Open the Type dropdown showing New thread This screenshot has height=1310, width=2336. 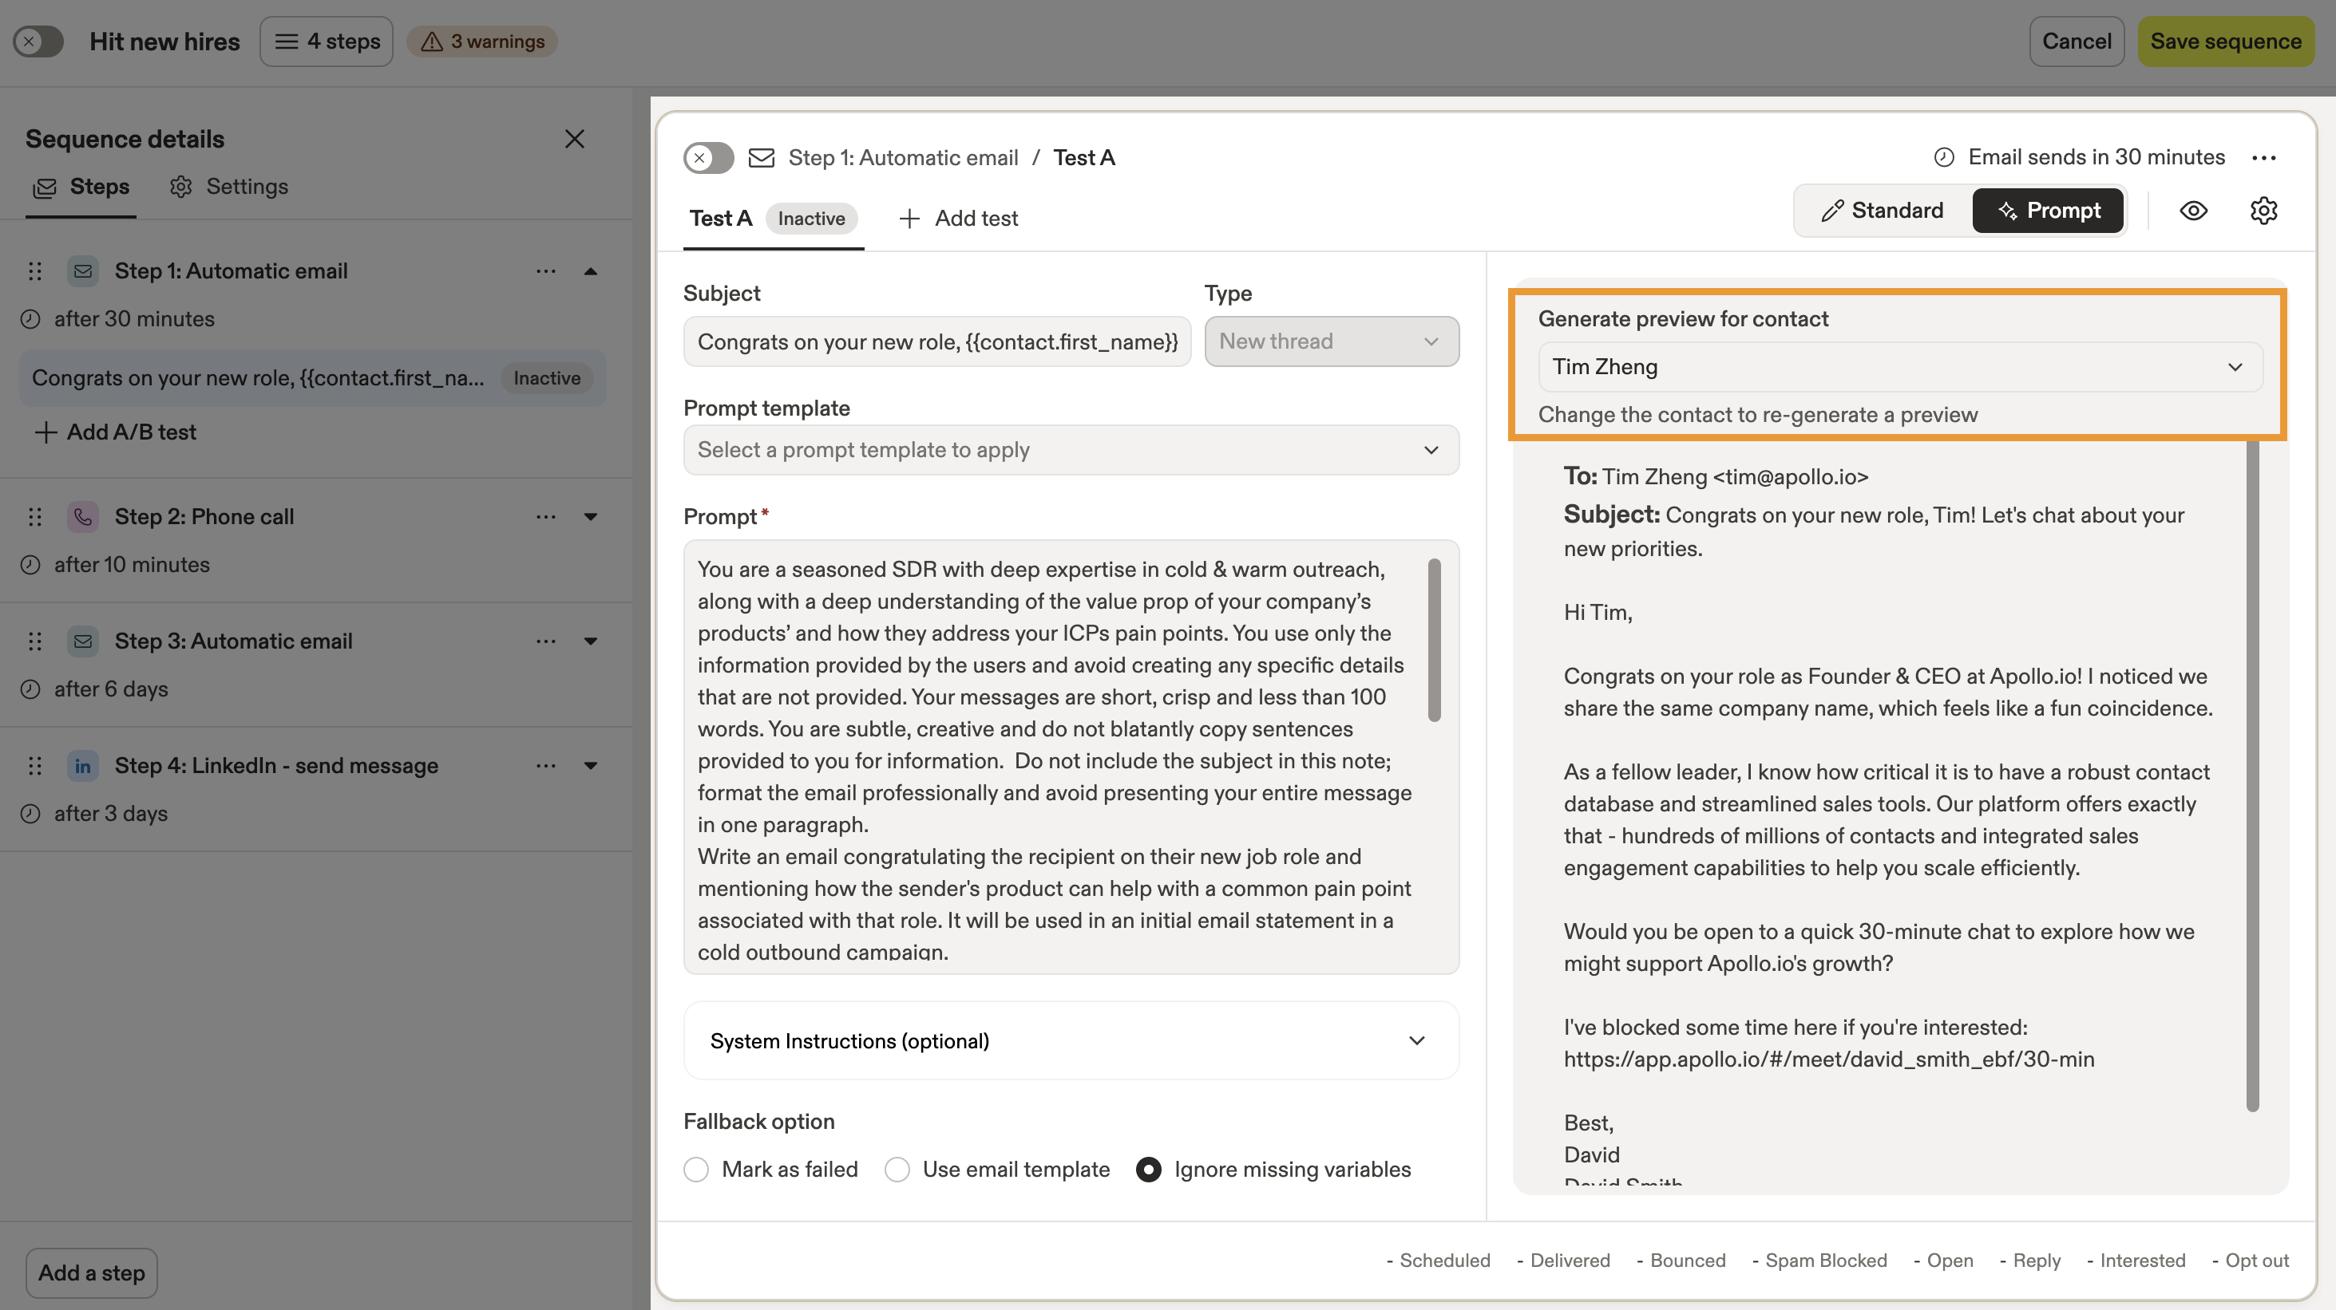click(x=1331, y=341)
